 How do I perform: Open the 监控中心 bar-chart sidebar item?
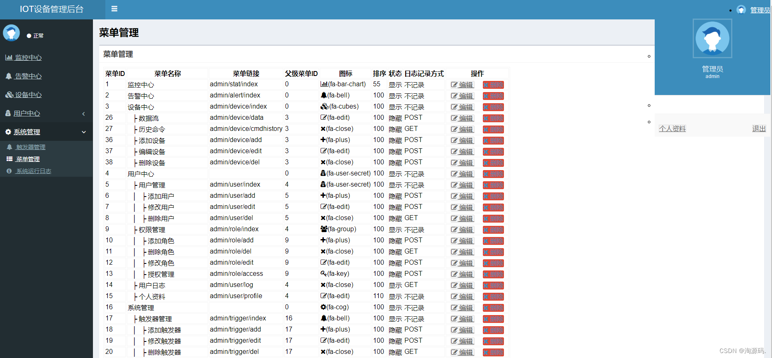pos(24,58)
